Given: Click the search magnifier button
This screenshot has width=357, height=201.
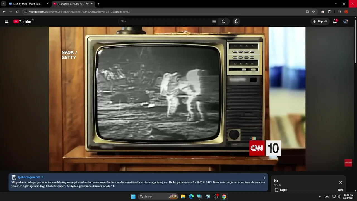Looking at the screenshot, I should click(224, 21).
